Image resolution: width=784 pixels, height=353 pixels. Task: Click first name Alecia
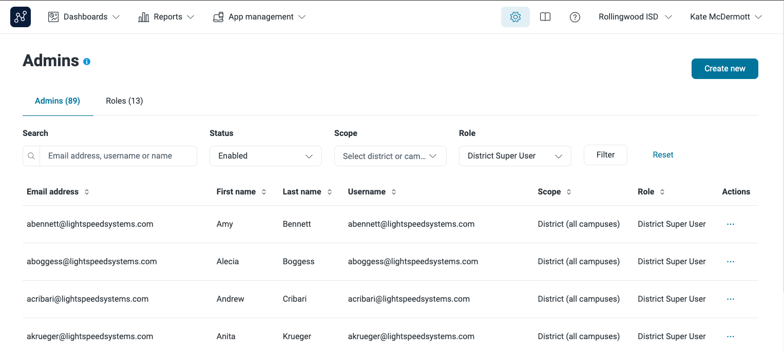228,262
